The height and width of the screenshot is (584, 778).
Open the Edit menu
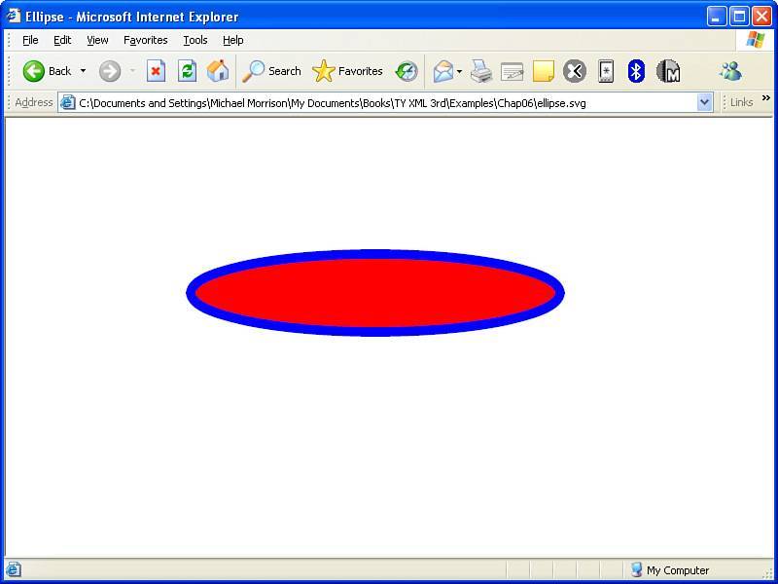62,40
